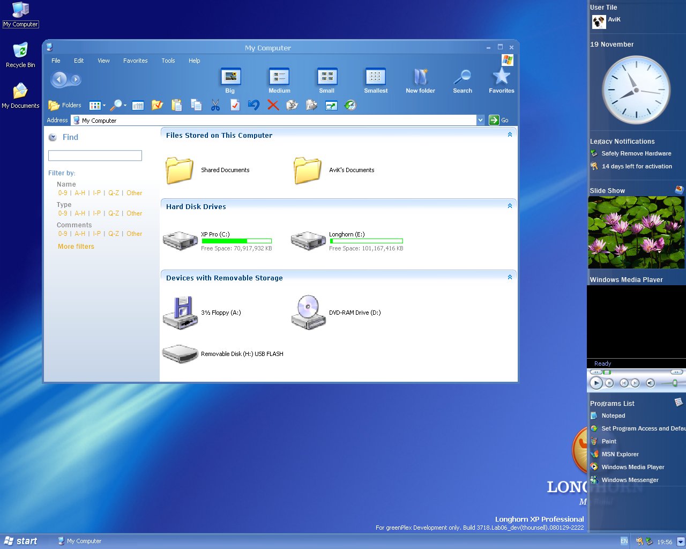
Task: Select the Shared Documents folder
Action: tap(207, 170)
